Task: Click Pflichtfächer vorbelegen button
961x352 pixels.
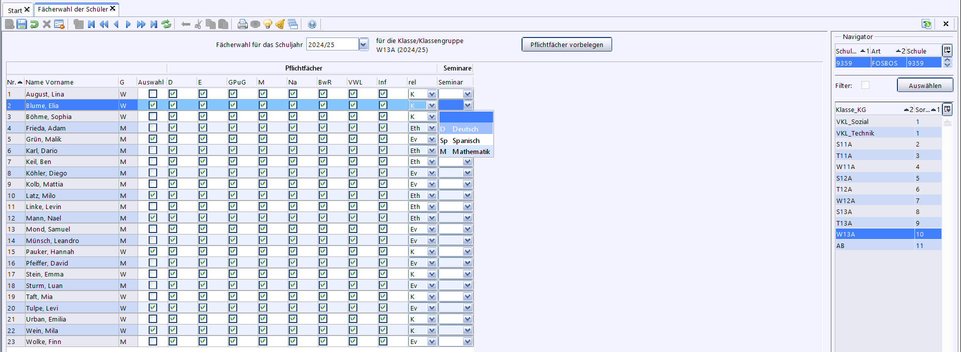Action: pos(567,44)
